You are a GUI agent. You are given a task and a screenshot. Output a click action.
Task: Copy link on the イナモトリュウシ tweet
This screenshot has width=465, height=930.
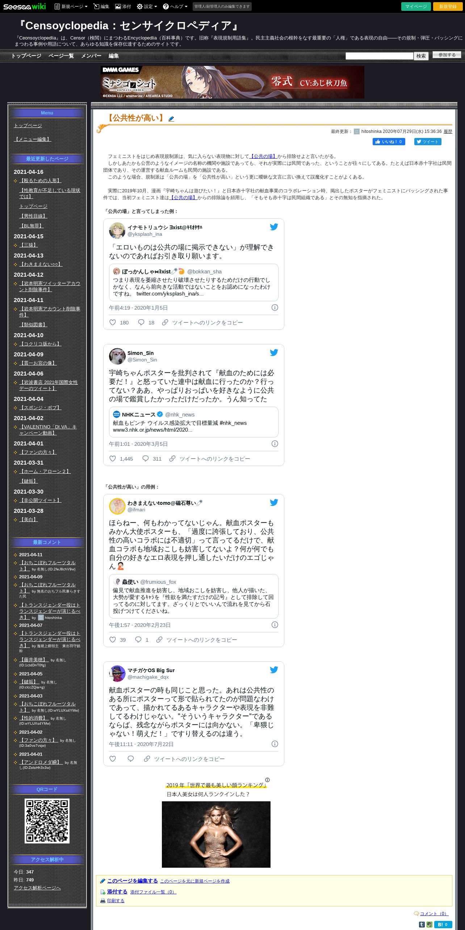(x=202, y=322)
